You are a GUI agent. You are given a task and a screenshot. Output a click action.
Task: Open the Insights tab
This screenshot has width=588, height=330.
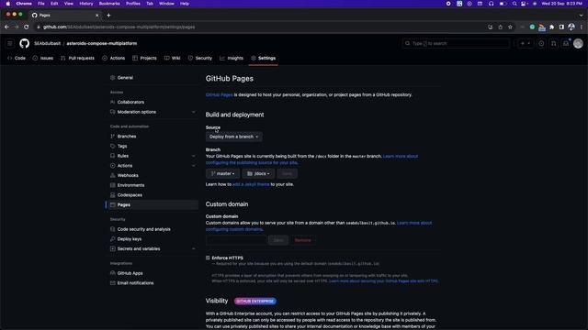pos(232,58)
